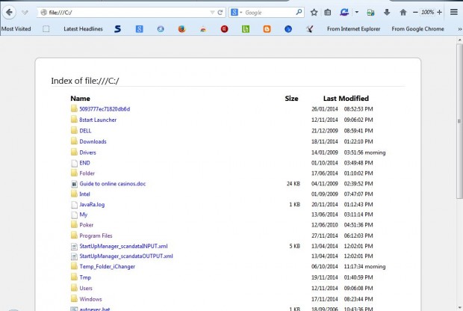This screenshot has width=463, height=311.
Task: Click the browser back button
Action: (10, 12)
